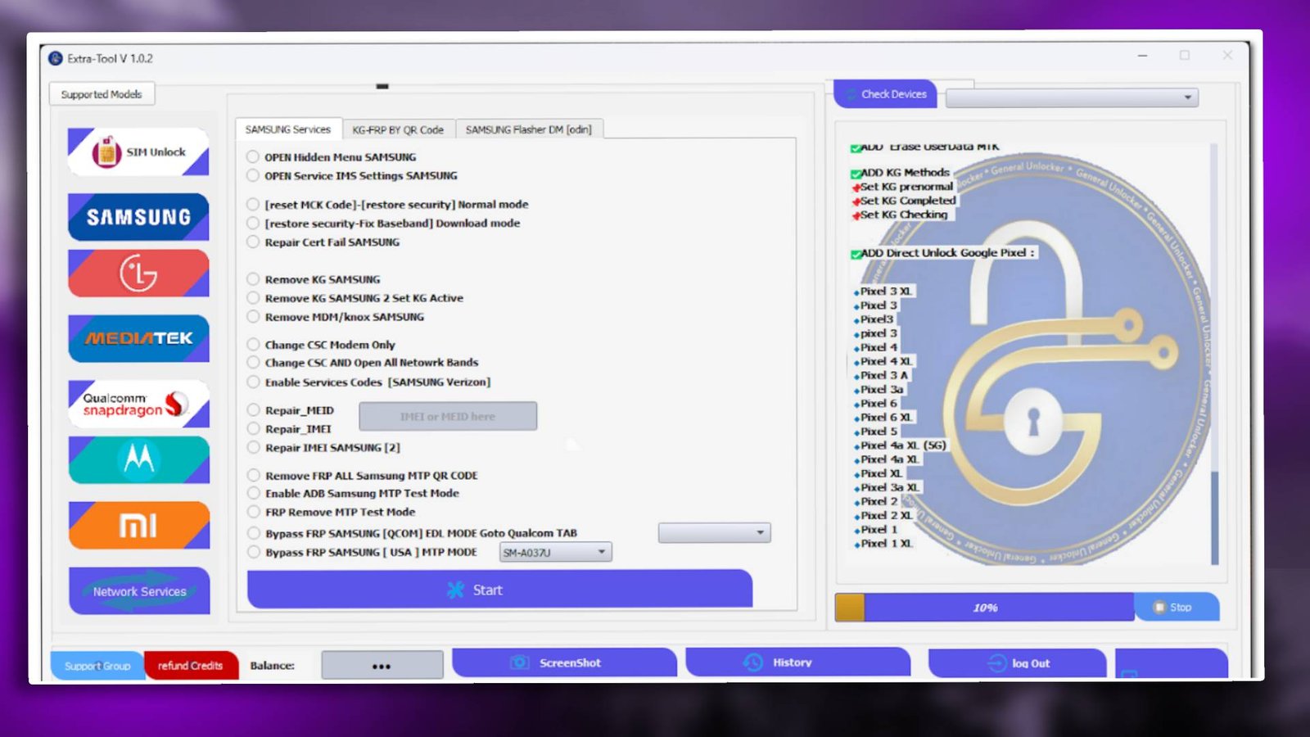This screenshot has width=1310, height=737.
Task: Open the SIM Unlock section
Action: [138, 152]
